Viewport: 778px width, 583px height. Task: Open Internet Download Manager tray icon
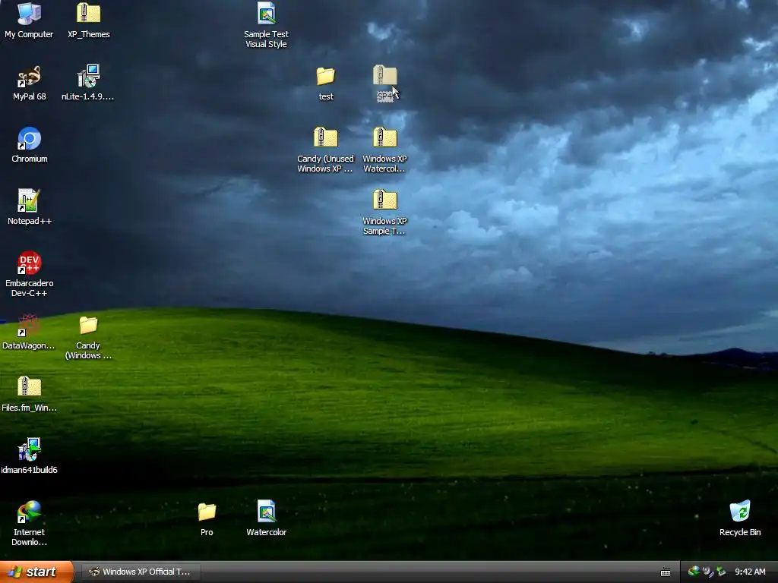click(x=694, y=571)
